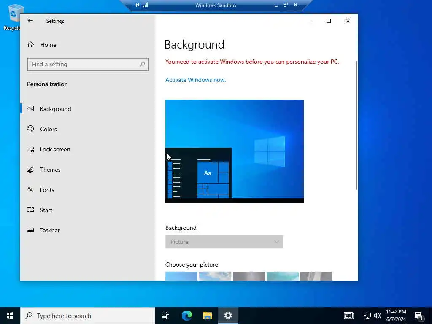
Task: Click the Fonts letter icon
Action: point(30,189)
